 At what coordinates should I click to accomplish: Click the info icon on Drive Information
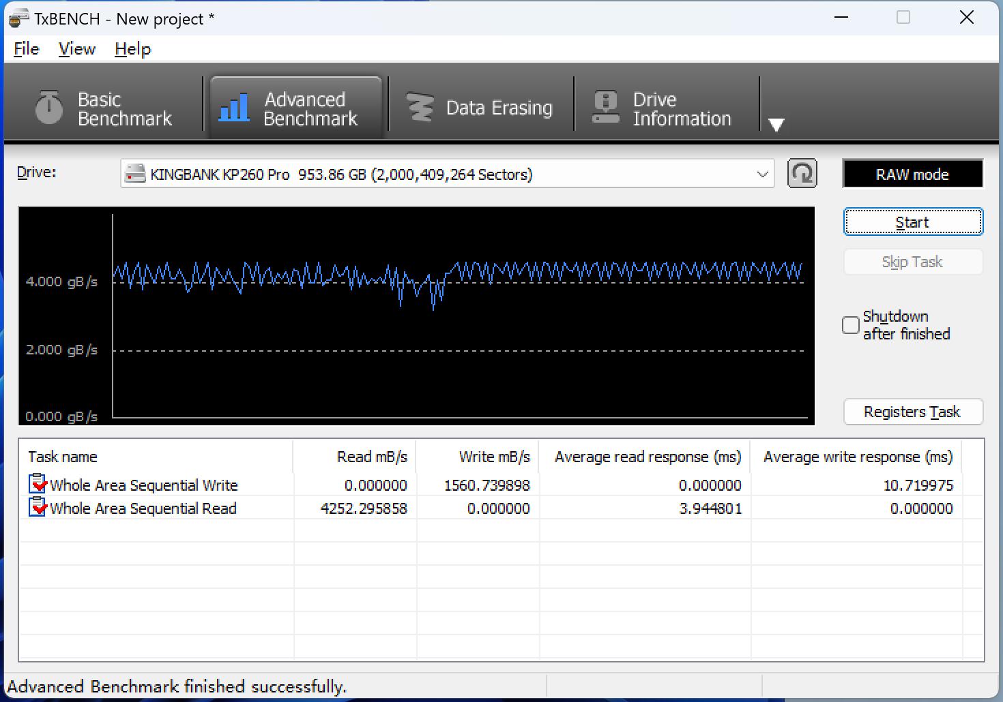tap(605, 107)
